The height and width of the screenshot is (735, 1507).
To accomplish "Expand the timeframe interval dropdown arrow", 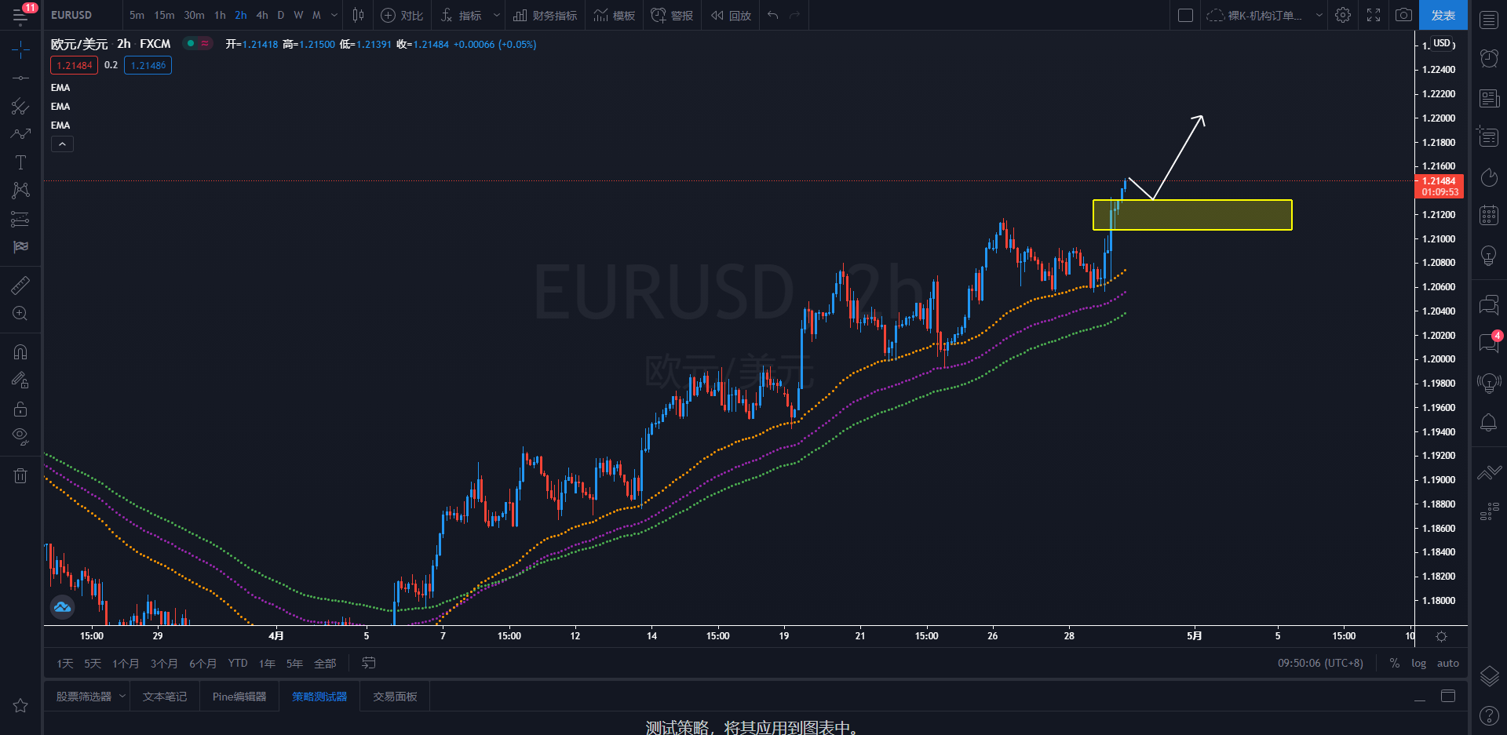I will click(x=334, y=15).
